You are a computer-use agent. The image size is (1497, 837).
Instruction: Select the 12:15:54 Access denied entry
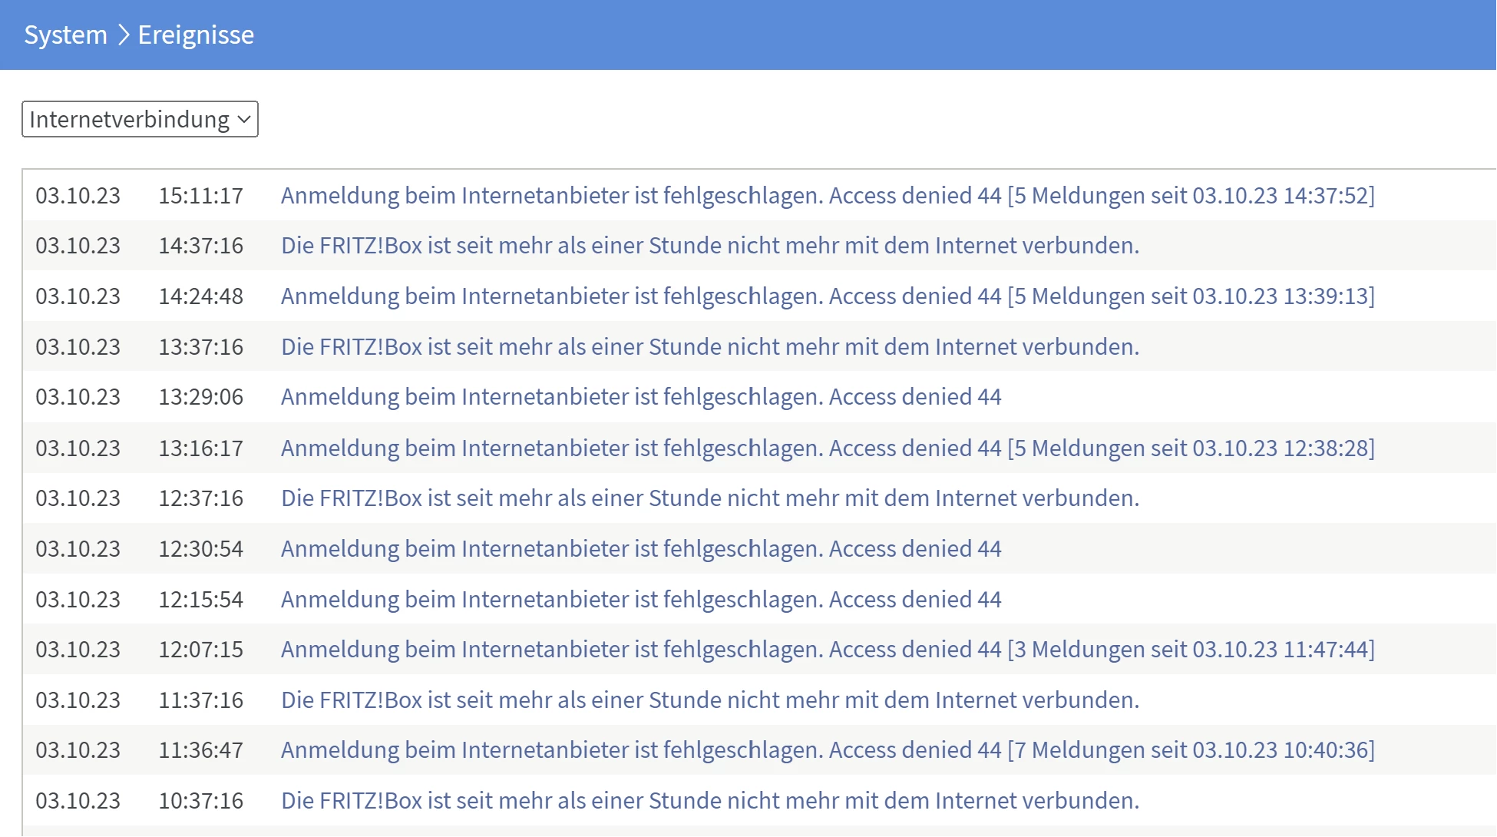(640, 600)
